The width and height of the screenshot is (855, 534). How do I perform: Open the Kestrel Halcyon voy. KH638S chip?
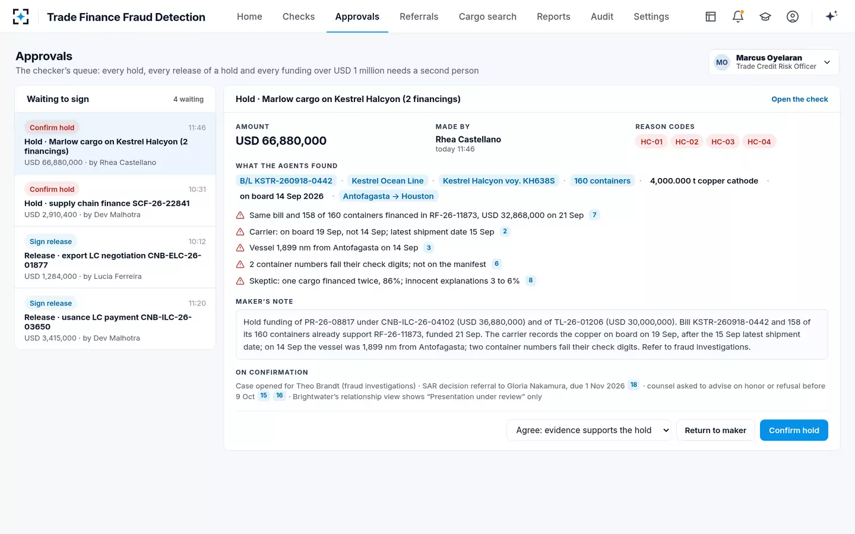point(499,181)
